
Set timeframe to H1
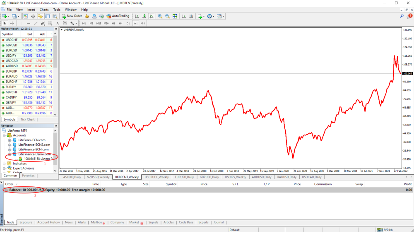113,23
